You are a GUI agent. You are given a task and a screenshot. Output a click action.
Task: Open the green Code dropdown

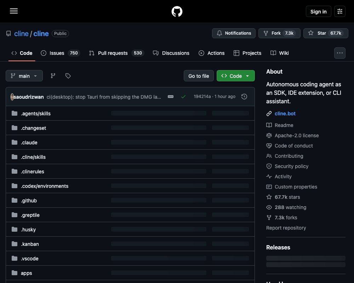(x=236, y=76)
